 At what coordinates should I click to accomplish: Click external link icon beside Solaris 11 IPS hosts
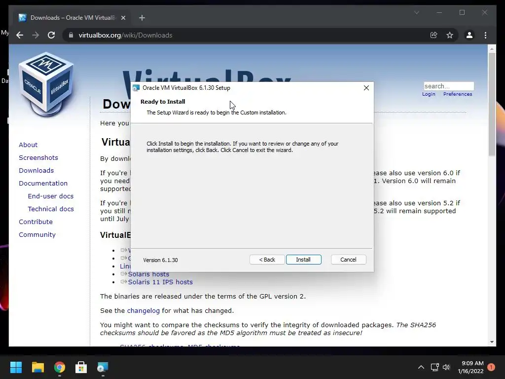pos(124,282)
